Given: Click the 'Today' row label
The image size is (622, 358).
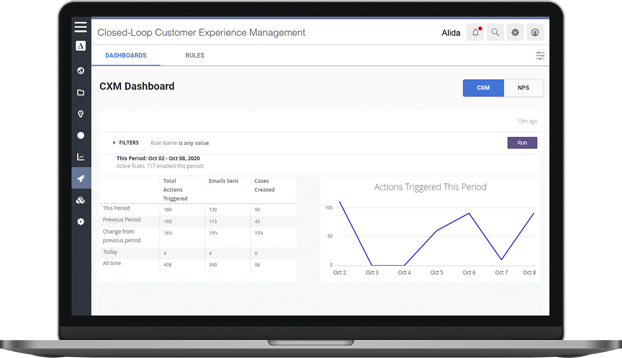Looking at the screenshot, I should [110, 252].
